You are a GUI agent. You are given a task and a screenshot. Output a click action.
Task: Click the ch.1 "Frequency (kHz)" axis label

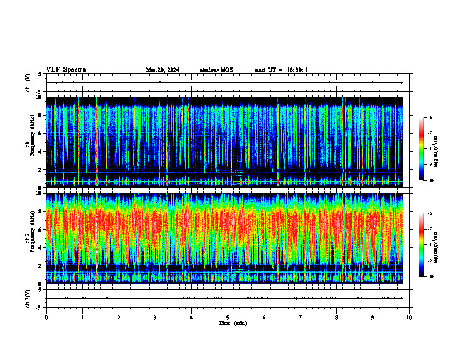pos(32,135)
